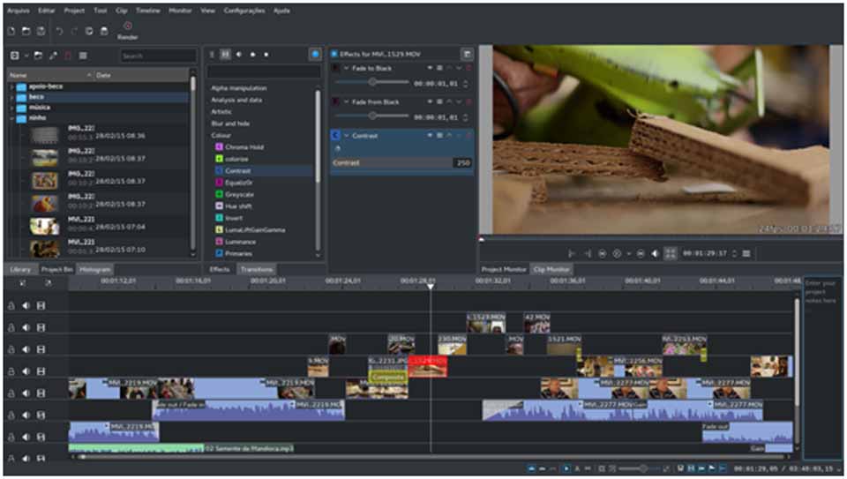This screenshot has height=479, width=847.
Task: Open the Timeline menu
Action: 147,11
